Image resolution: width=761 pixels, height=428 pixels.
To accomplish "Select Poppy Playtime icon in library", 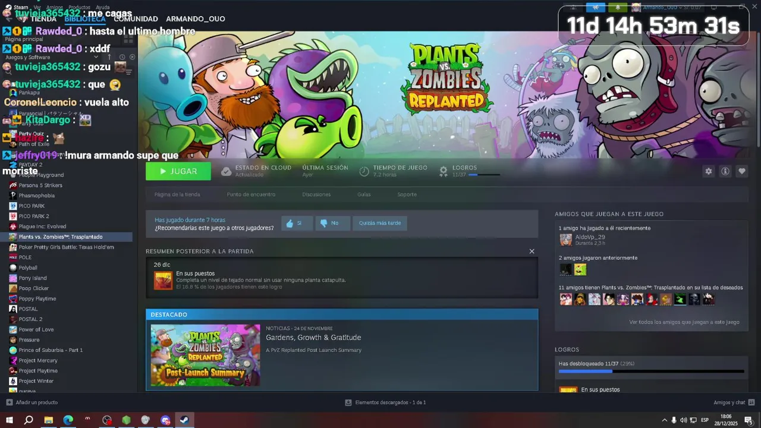I will click(x=13, y=298).
